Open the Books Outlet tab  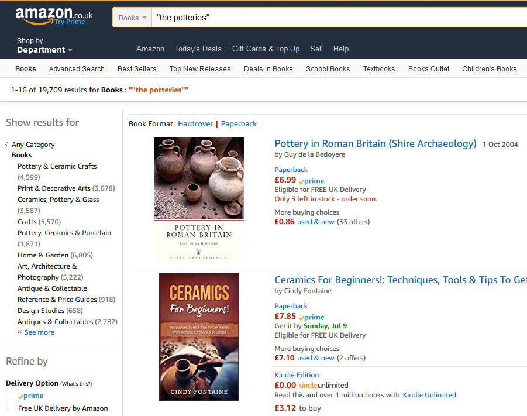pos(429,69)
